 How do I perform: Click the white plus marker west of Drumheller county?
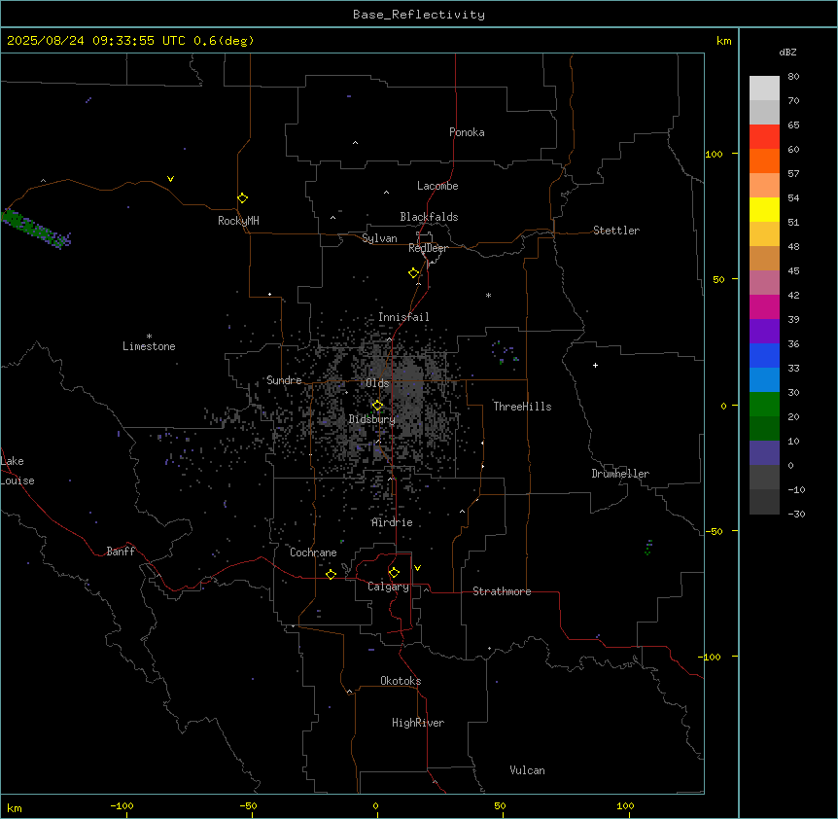coord(595,365)
